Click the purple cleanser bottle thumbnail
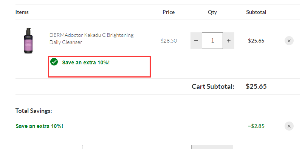Screen dimensions: 305x149 click(x=28, y=41)
